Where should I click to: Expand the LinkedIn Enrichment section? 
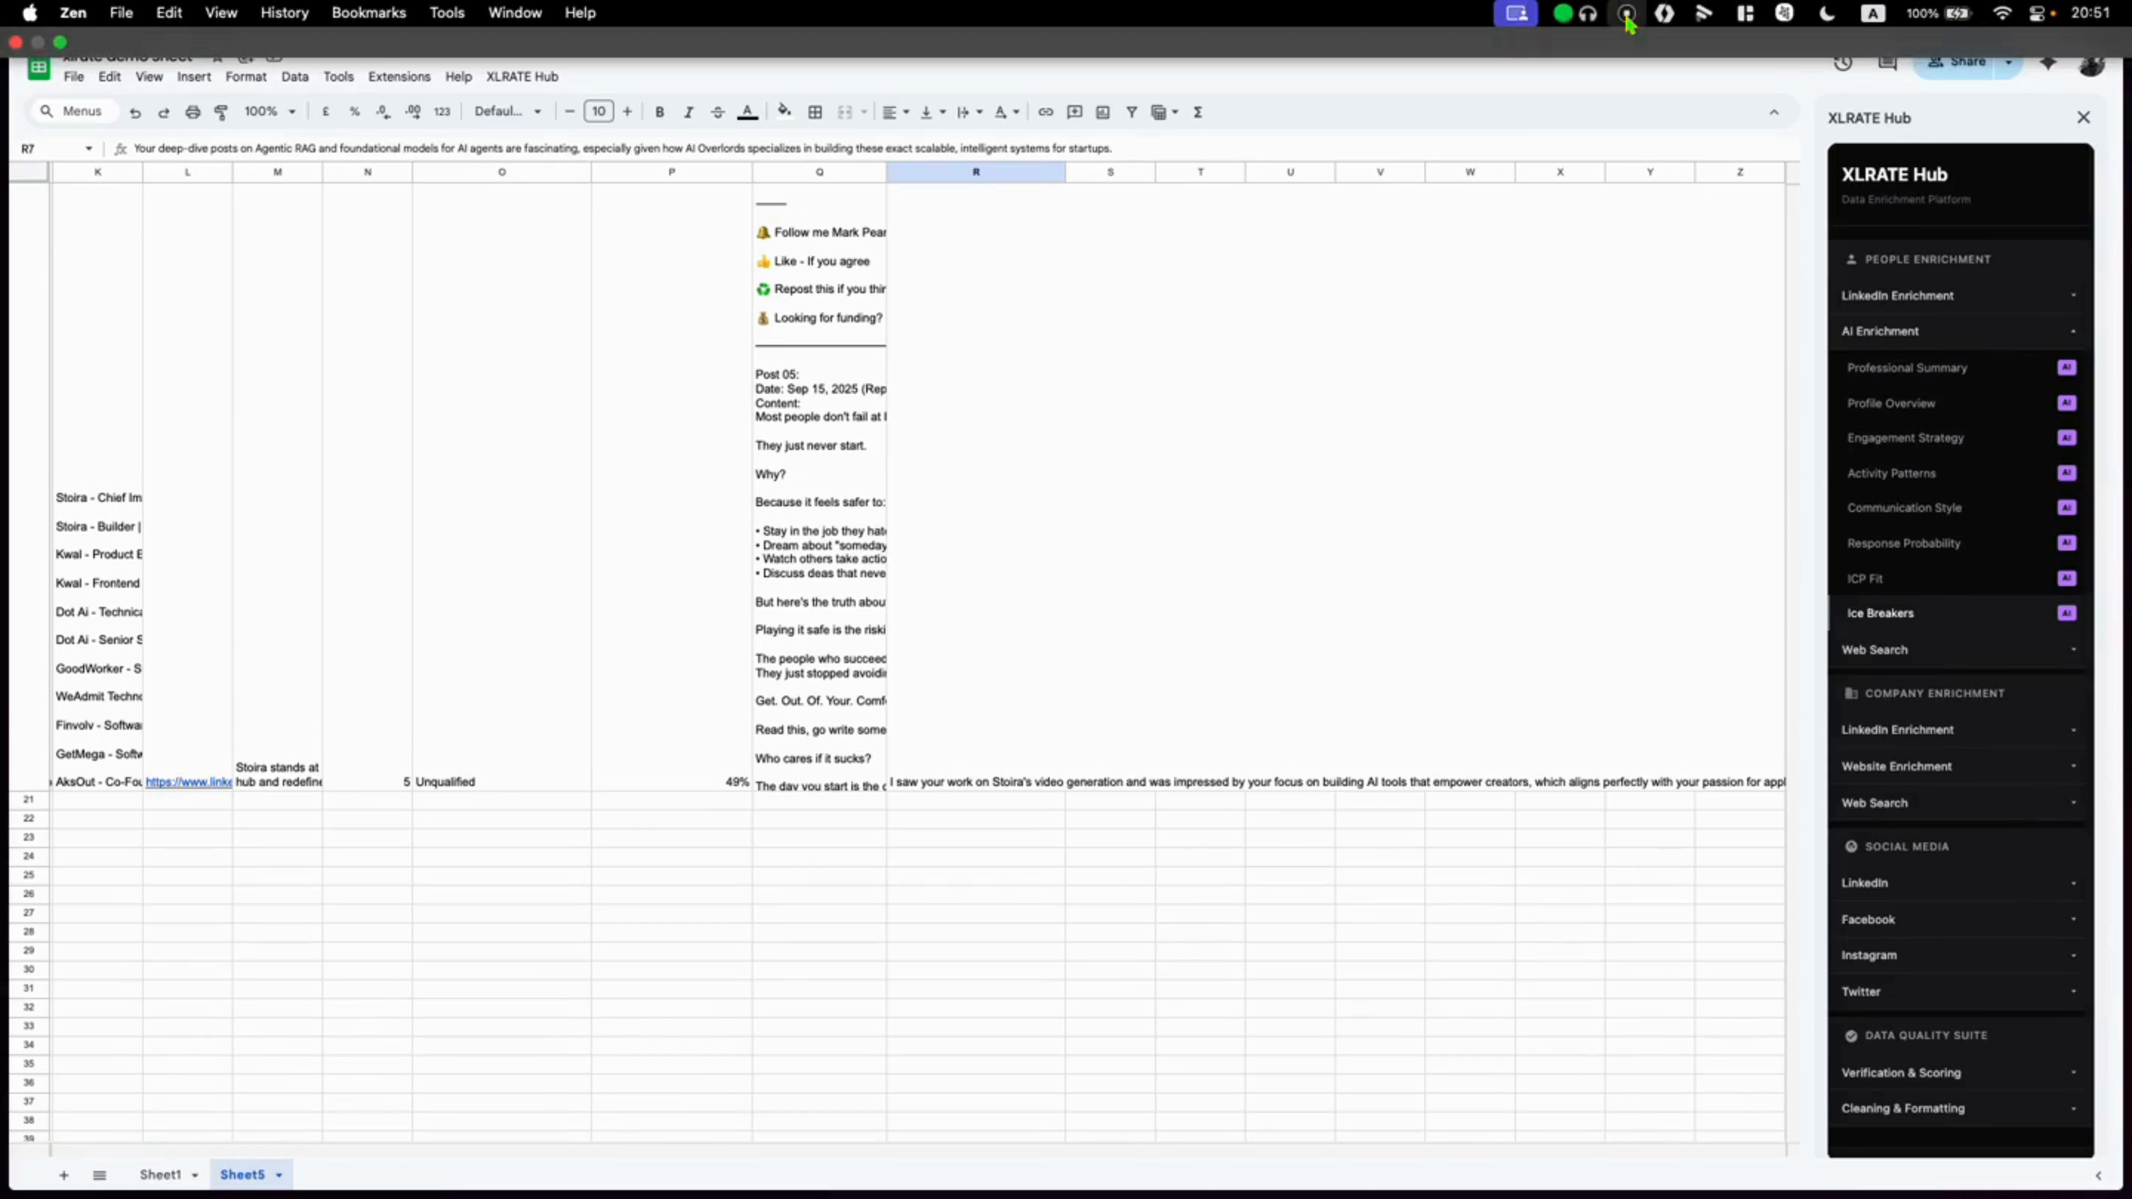(x=1960, y=295)
